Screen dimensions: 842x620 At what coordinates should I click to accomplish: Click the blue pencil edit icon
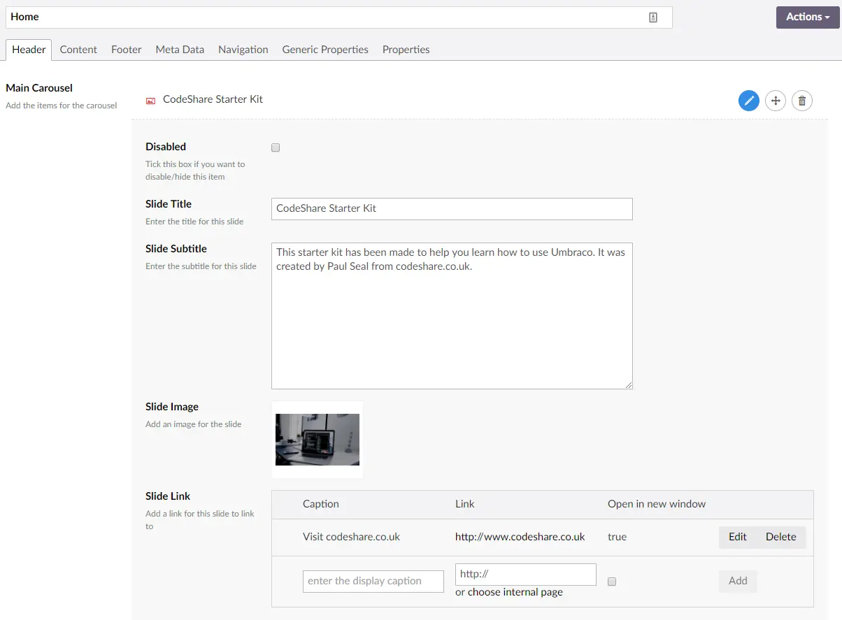[749, 101]
